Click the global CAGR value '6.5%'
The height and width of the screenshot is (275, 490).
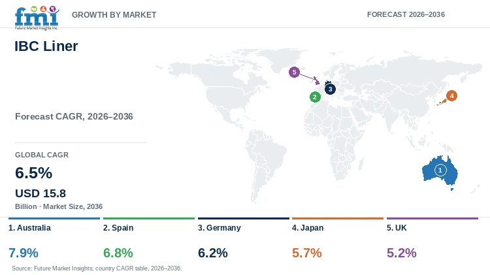click(x=34, y=173)
